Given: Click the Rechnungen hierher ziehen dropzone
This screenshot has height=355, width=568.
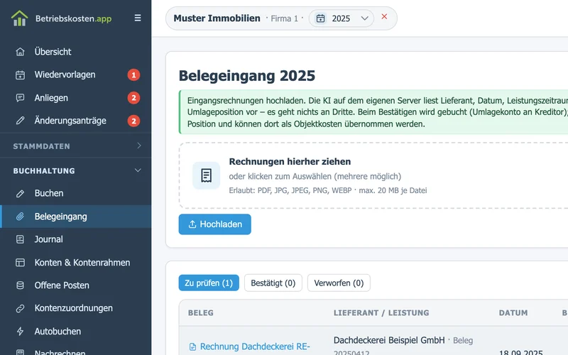Looking at the screenshot, I should [373, 175].
